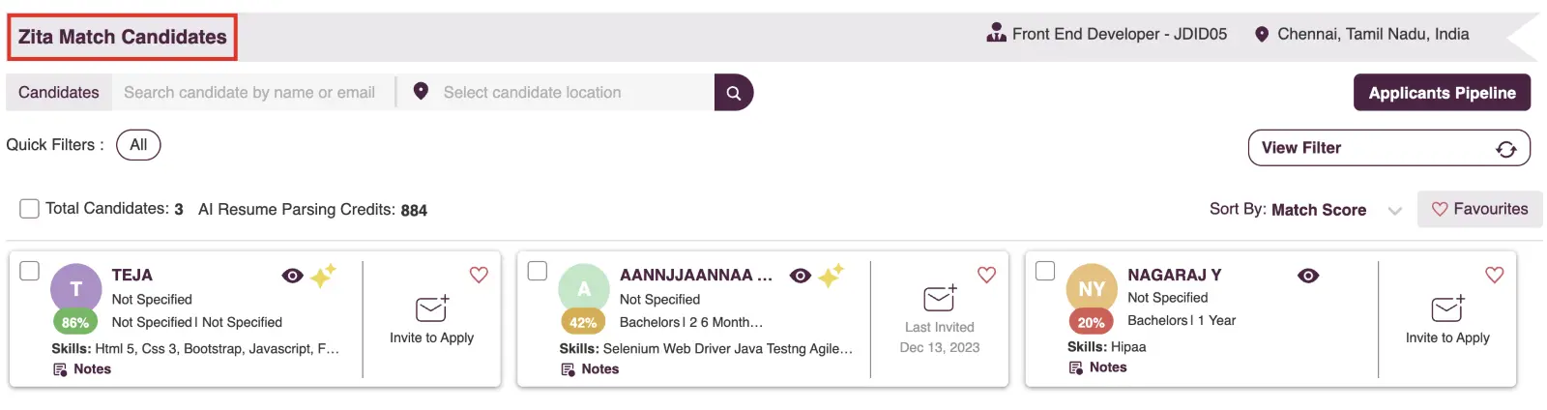Screen dimensions: 1547x410
Task: Check the Total Candidates select-all checkbox
Action: [x=30, y=209]
